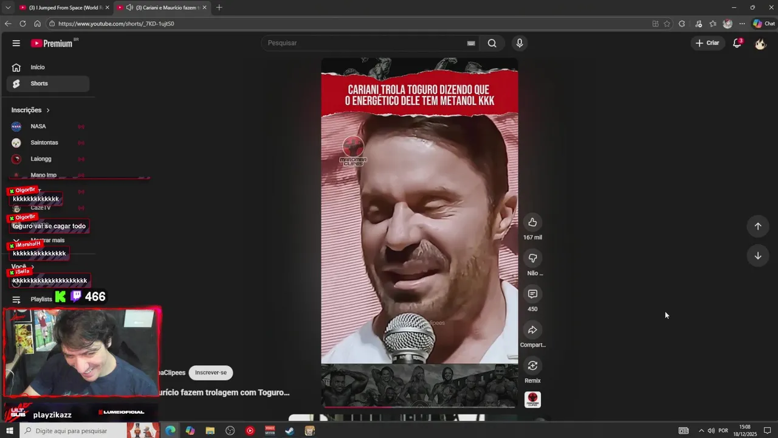Click the search magnifier button
778x438 pixels.
(492, 43)
